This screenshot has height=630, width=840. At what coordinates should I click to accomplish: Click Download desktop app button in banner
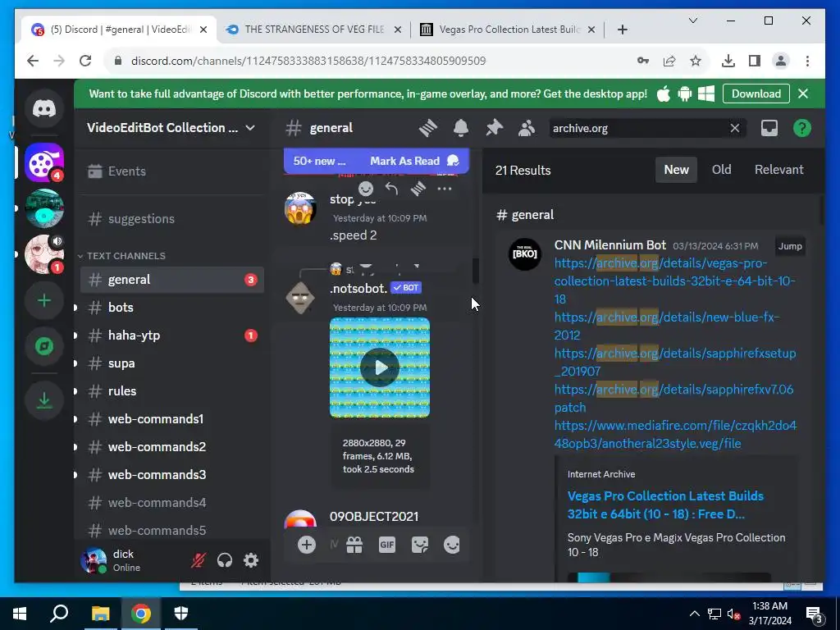pos(756,94)
